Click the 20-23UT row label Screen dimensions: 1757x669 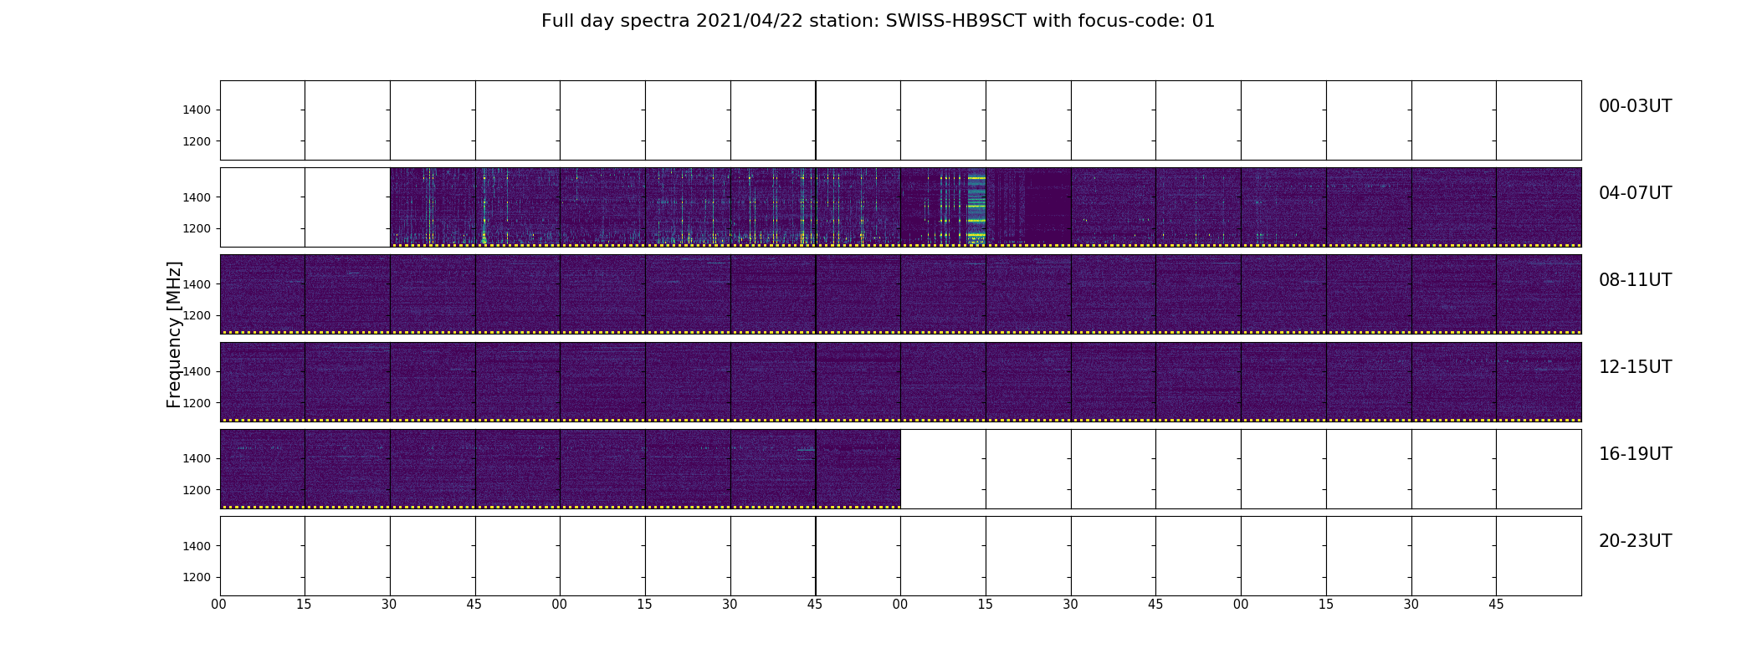tap(1635, 541)
